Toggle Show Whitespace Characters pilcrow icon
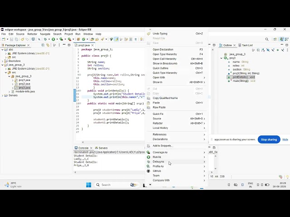290x217 pixels. click(x=135, y=39)
